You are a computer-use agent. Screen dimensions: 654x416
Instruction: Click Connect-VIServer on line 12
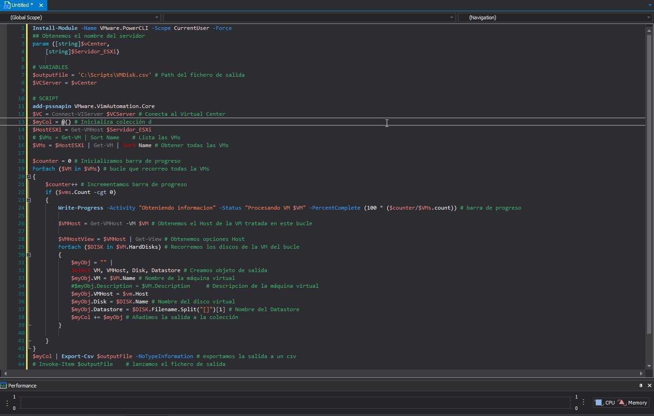coord(78,114)
